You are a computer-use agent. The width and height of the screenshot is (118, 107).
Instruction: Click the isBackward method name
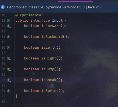click(x=52, y=37)
